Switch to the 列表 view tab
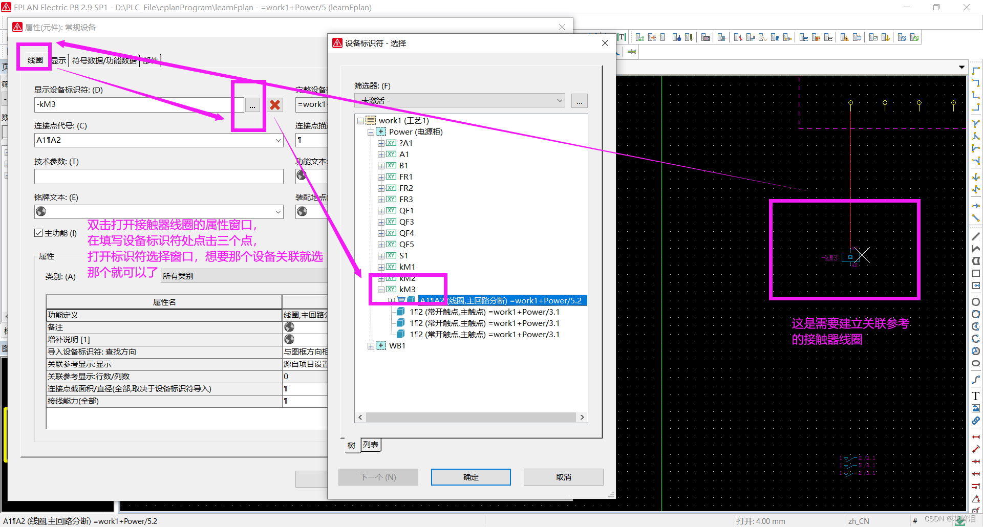The width and height of the screenshot is (983, 527). pos(371,445)
